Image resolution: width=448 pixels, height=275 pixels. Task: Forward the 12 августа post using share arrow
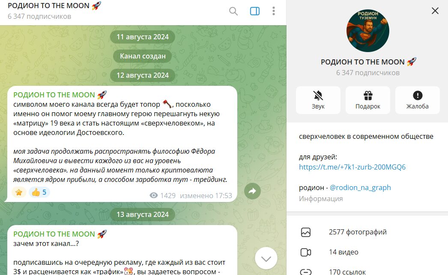pyautogui.click(x=252, y=191)
